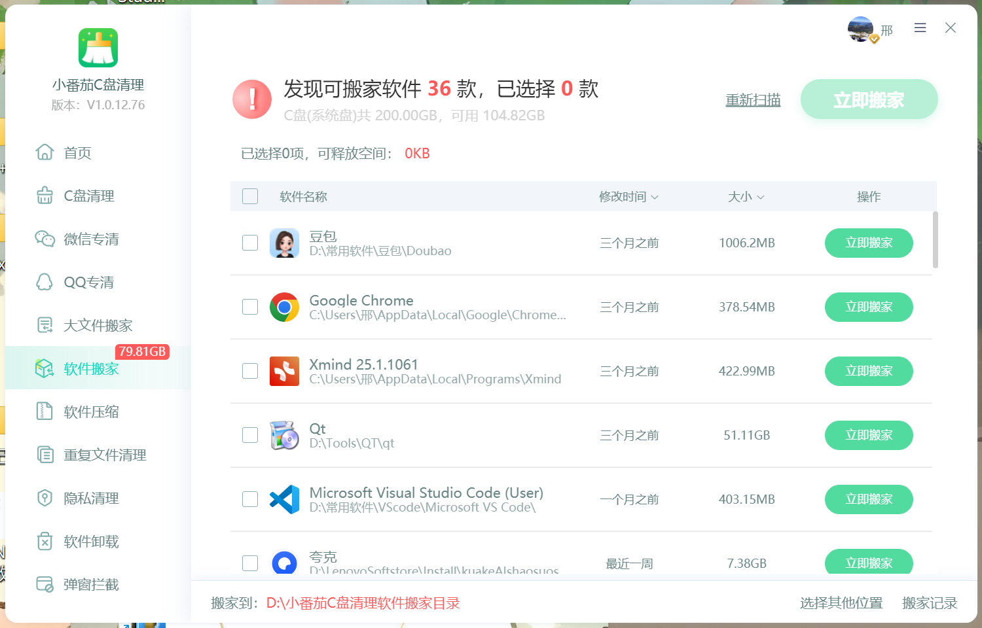The width and height of the screenshot is (982, 628).
Task: Click the Xmind size 422.99MB
Action: pos(747,371)
